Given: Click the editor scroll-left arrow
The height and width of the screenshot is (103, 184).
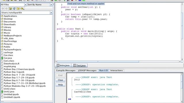Looking at the screenshot, I should 56,62.
